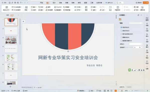
Task: Open the WPS AI tab
Action: click(x=109, y=3)
